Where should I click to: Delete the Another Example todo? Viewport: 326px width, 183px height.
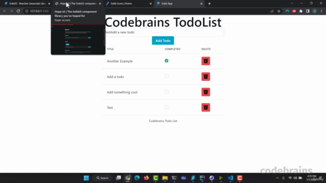coord(206,61)
